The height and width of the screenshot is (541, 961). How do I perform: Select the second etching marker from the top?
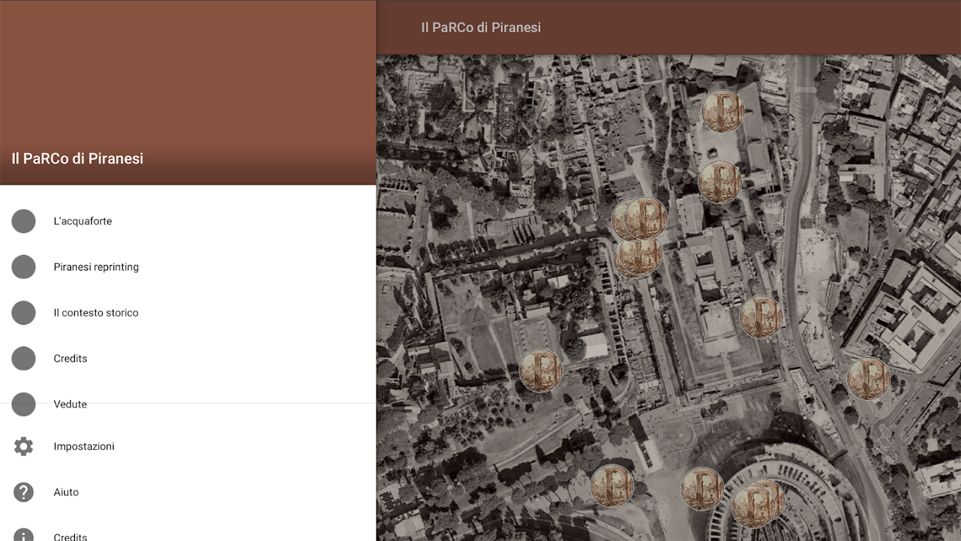(720, 182)
